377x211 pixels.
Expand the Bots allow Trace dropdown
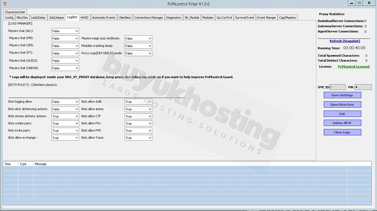coord(138,138)
